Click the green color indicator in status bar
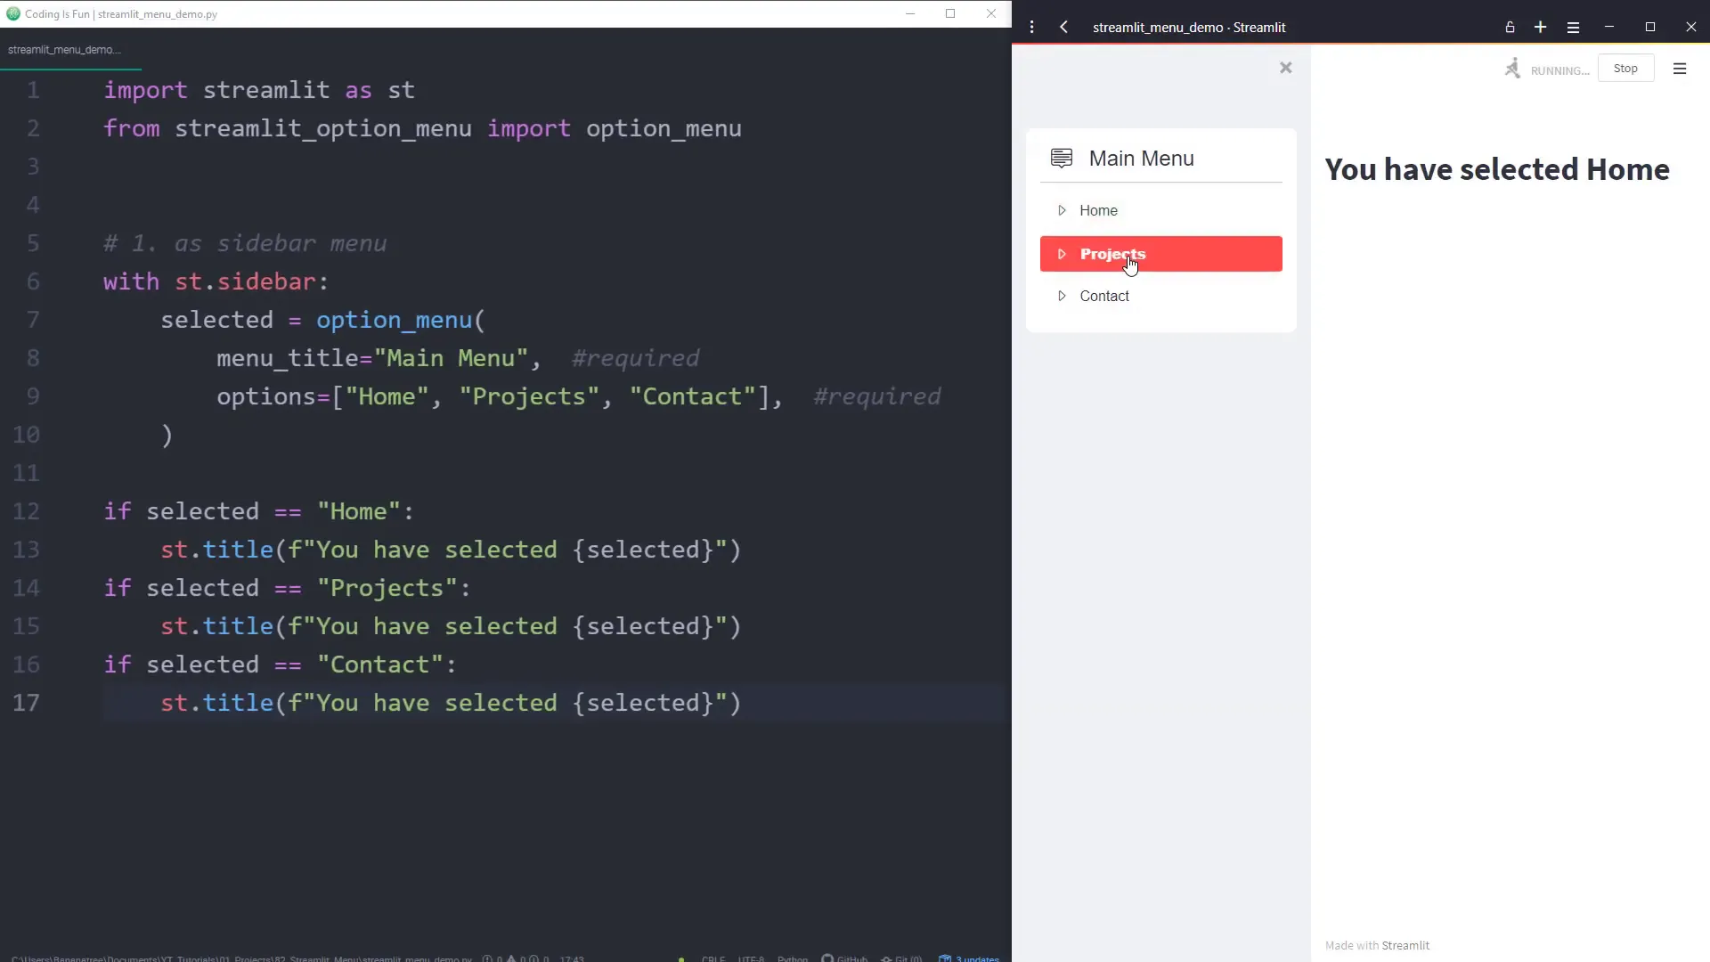Viewport: 1710px width, 962px height. pos(681,958)
